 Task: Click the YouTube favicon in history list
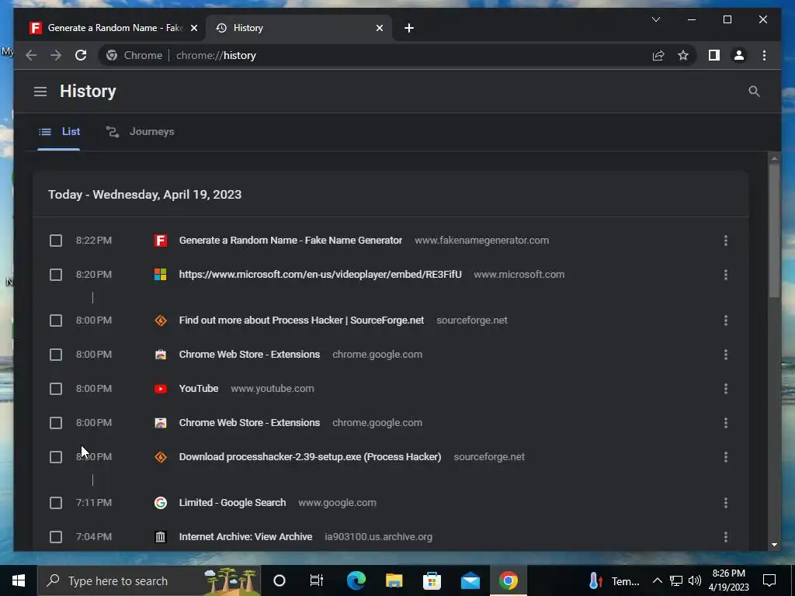[x=160, y=389]
